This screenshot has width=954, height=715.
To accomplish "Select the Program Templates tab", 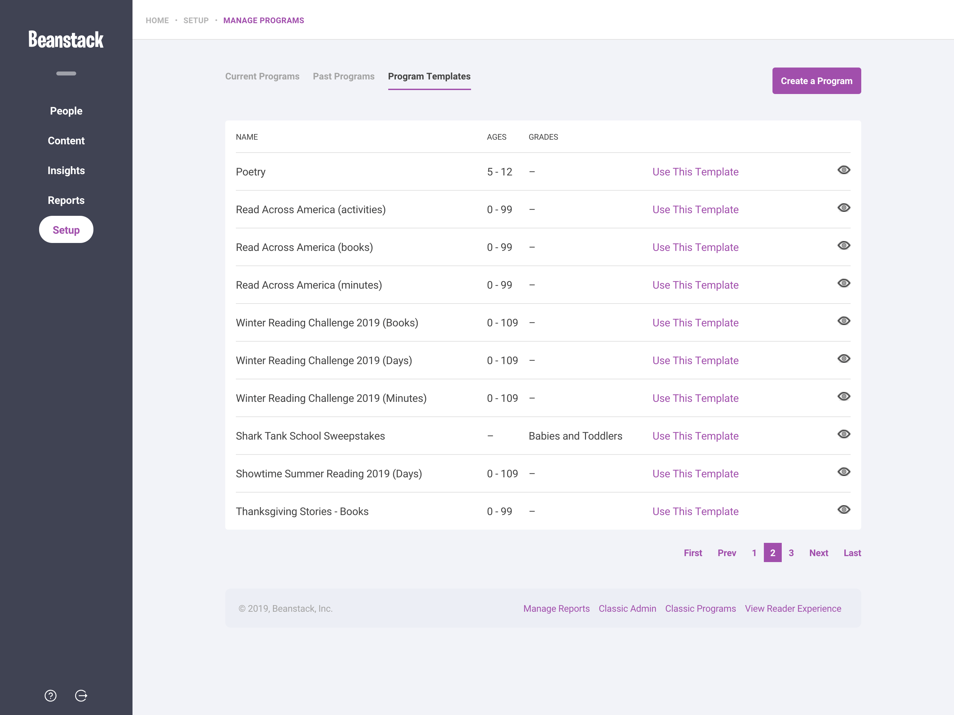I will tap(429, 76).
